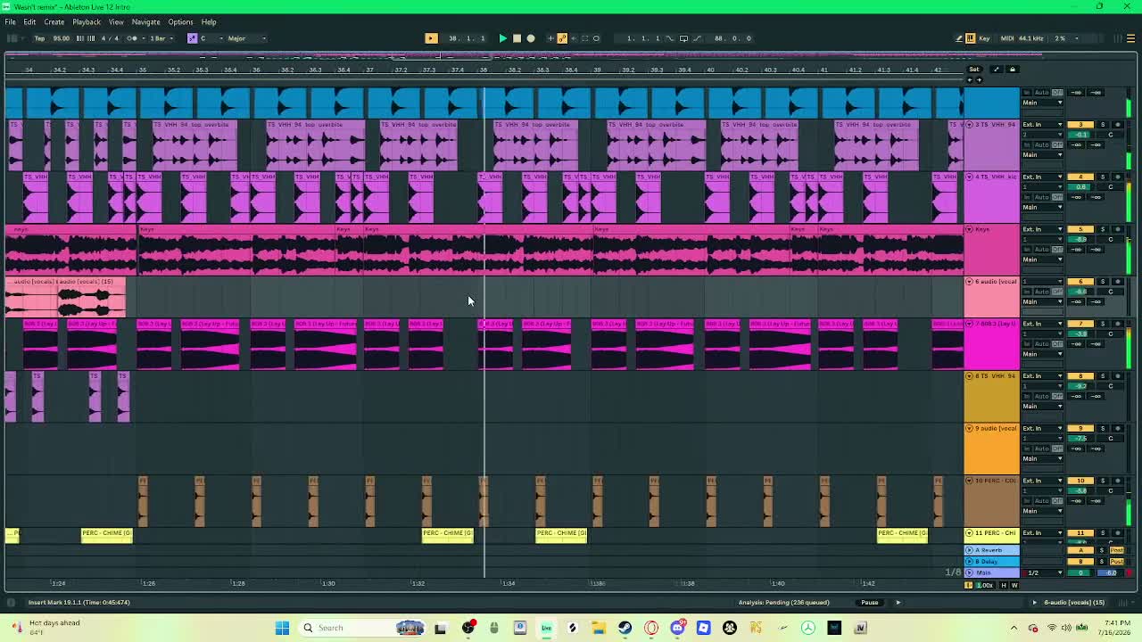Click the Stop button in transport bar

(x=517, y=38)
